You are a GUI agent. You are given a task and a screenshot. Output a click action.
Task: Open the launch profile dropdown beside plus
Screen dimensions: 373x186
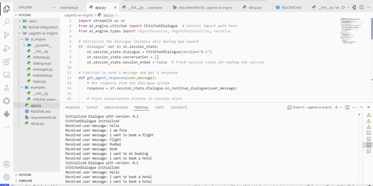point(341,108)
